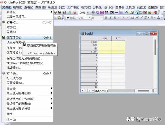The height and width of the screenshot is (125, 165).
Task: Click the table with pencil toolbar icon
Action: pos(145,12)
